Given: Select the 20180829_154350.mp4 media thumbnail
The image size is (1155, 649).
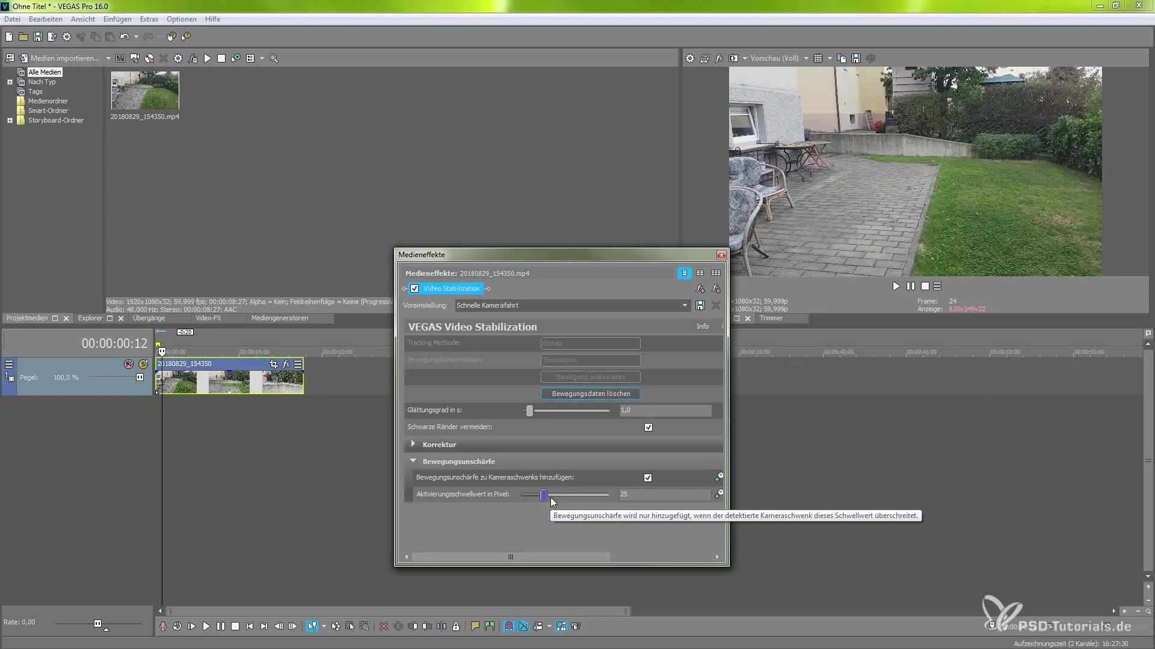Looking at the screenshot, I should [x=145, y=91].
